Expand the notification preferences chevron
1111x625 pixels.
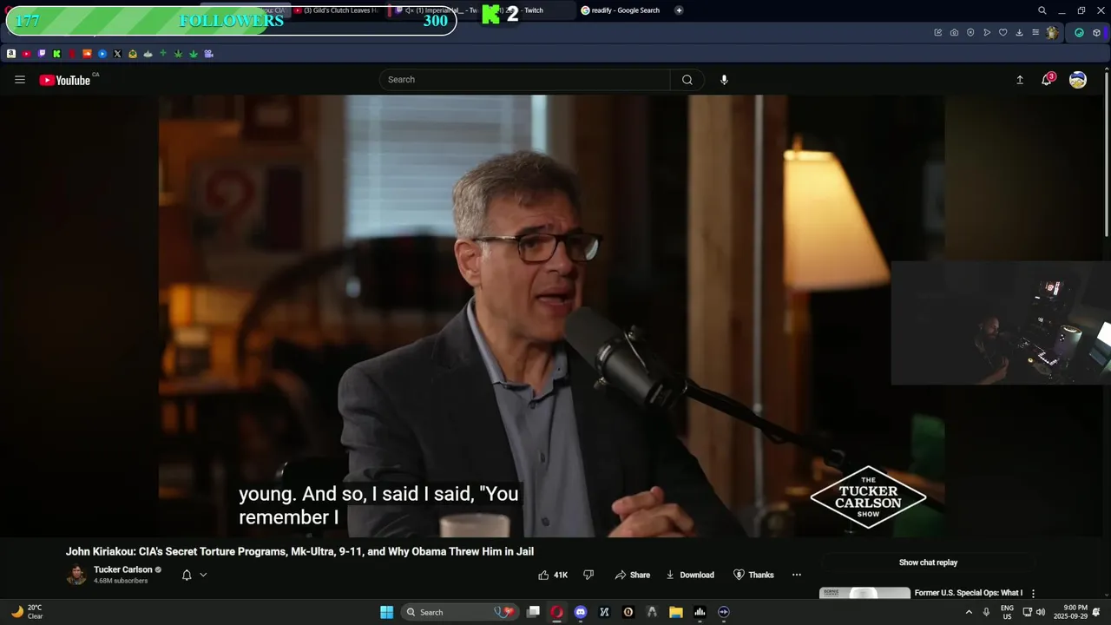click(x=203, y=575)
